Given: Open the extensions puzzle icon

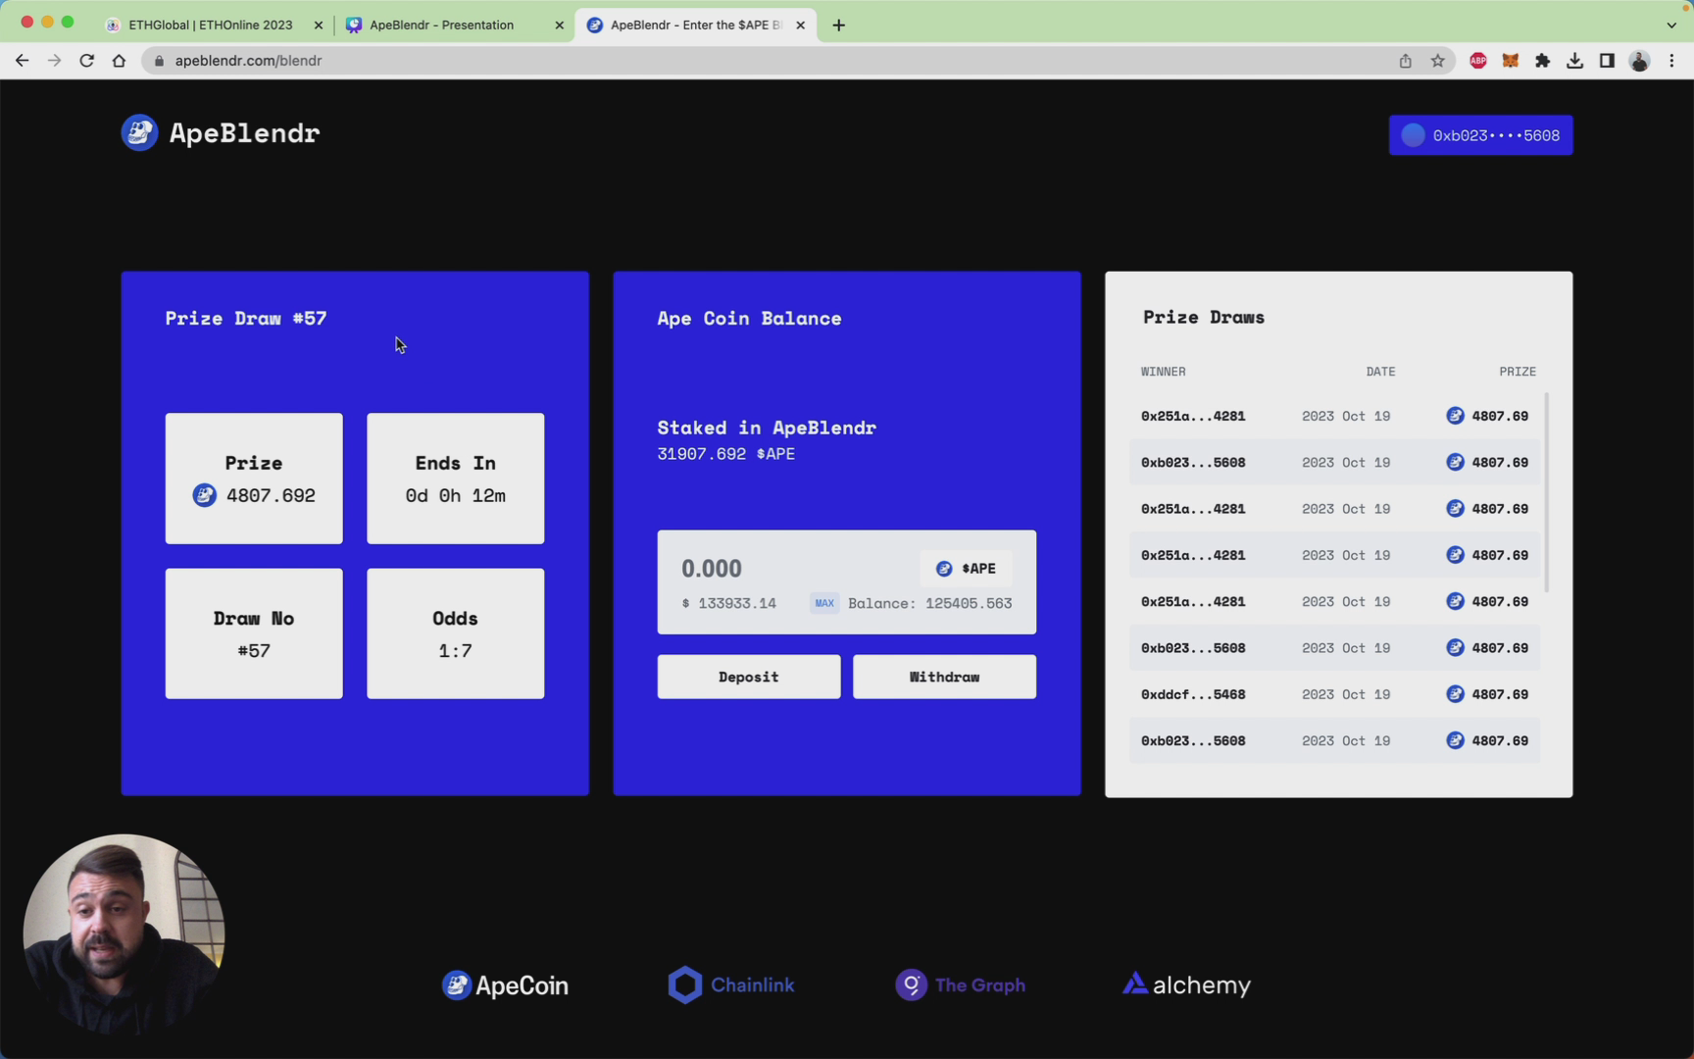Looking at the screenshot, I should pyautogui.click(x=1542, y=61).
